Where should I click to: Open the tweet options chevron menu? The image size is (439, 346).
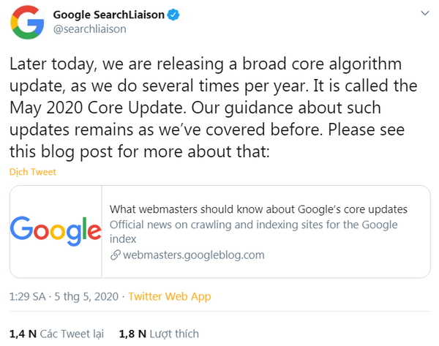424,13
